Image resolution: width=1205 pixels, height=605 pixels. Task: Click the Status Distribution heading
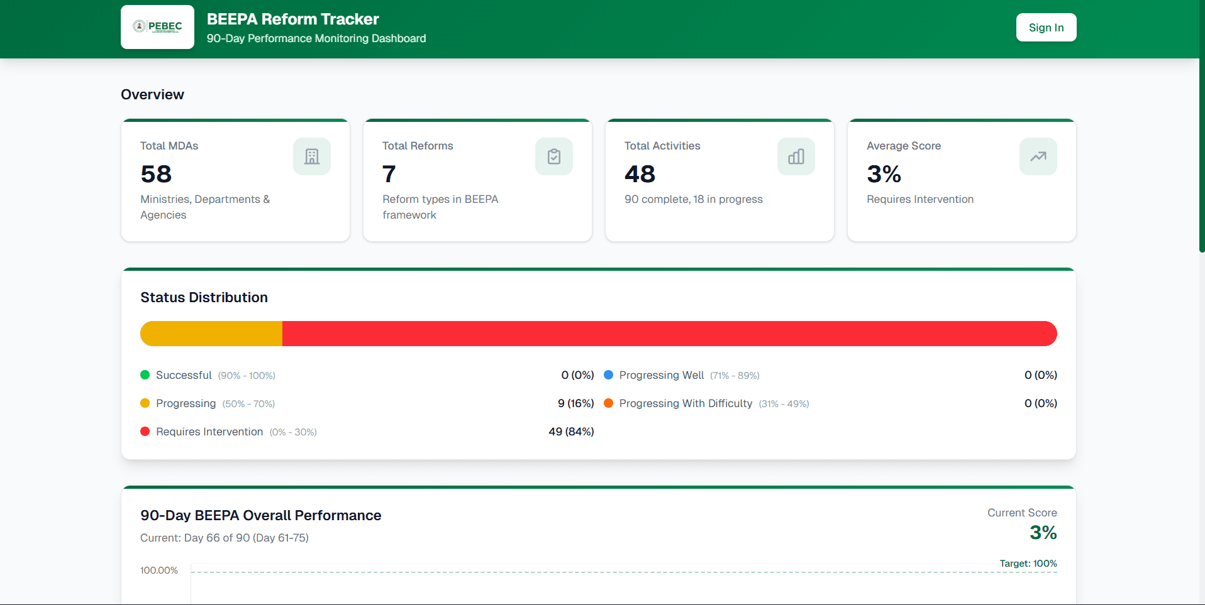[x=204, y=297]
